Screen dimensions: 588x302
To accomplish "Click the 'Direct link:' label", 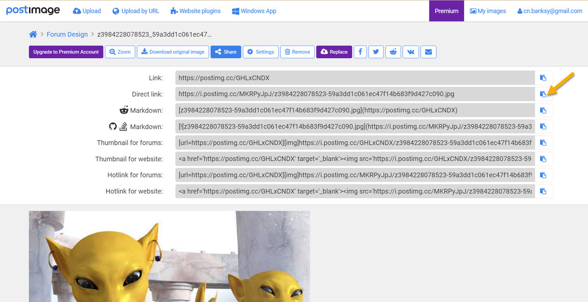I will tap(147, 94).
